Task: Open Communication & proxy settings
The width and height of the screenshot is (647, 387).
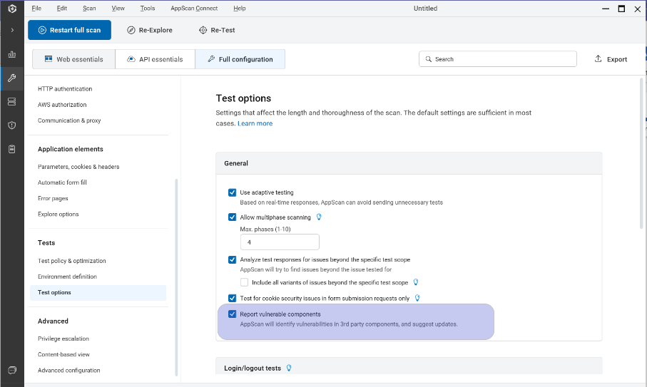Action: click(69, 120)
